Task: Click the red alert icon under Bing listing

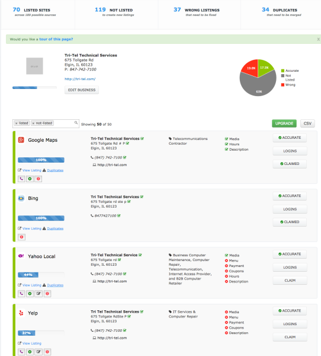Action: tap(21, 237)
